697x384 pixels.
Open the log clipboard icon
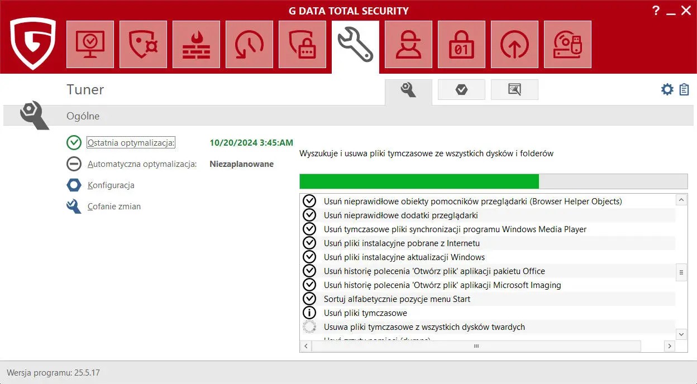(684, 89)
